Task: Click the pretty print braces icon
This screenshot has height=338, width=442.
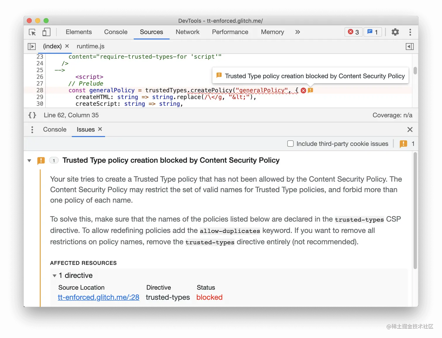Action: point(32,115)
